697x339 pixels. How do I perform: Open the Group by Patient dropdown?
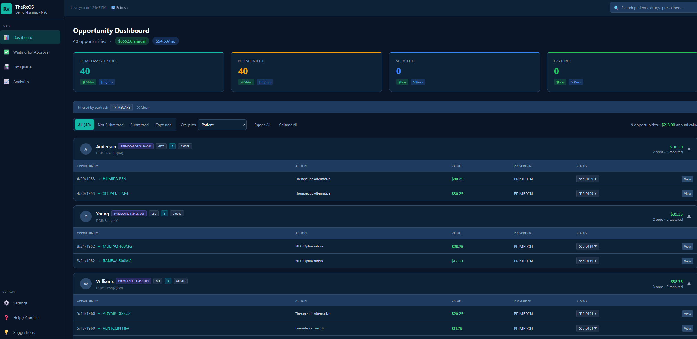(x=222, y=125)
